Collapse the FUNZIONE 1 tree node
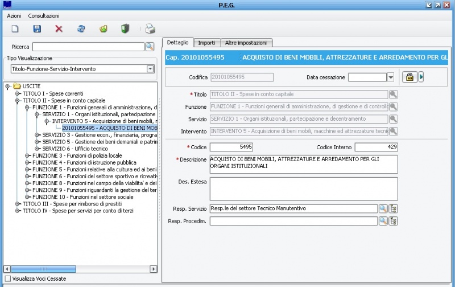 click(27, 108)
